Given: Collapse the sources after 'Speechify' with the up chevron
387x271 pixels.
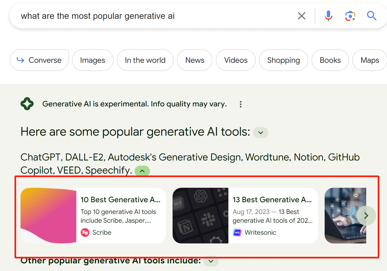Looking at the screenshot, I should point(142,171).
